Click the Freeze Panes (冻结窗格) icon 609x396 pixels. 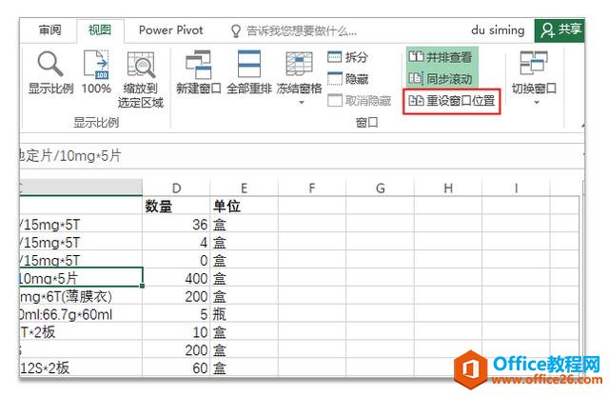coord(299,64)
